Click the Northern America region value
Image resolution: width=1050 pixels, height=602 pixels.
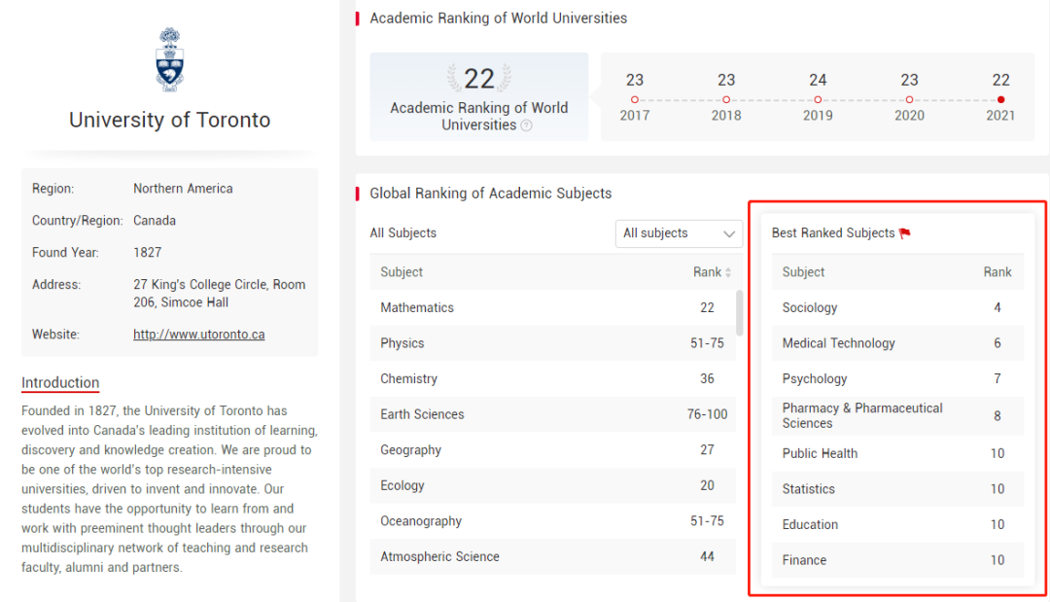(x=183, y=189)
